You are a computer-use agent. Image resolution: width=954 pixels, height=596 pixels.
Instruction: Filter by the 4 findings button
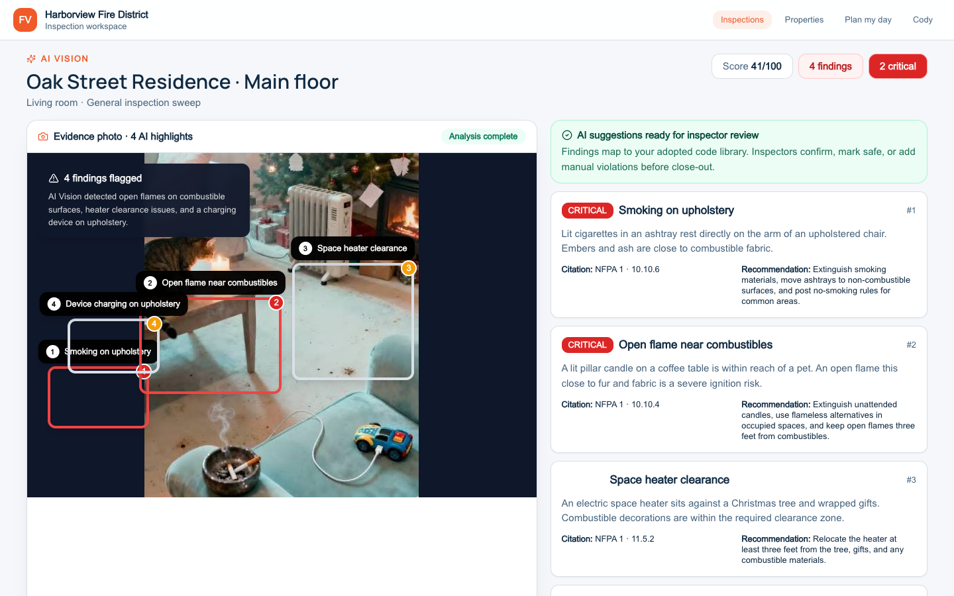831,66
